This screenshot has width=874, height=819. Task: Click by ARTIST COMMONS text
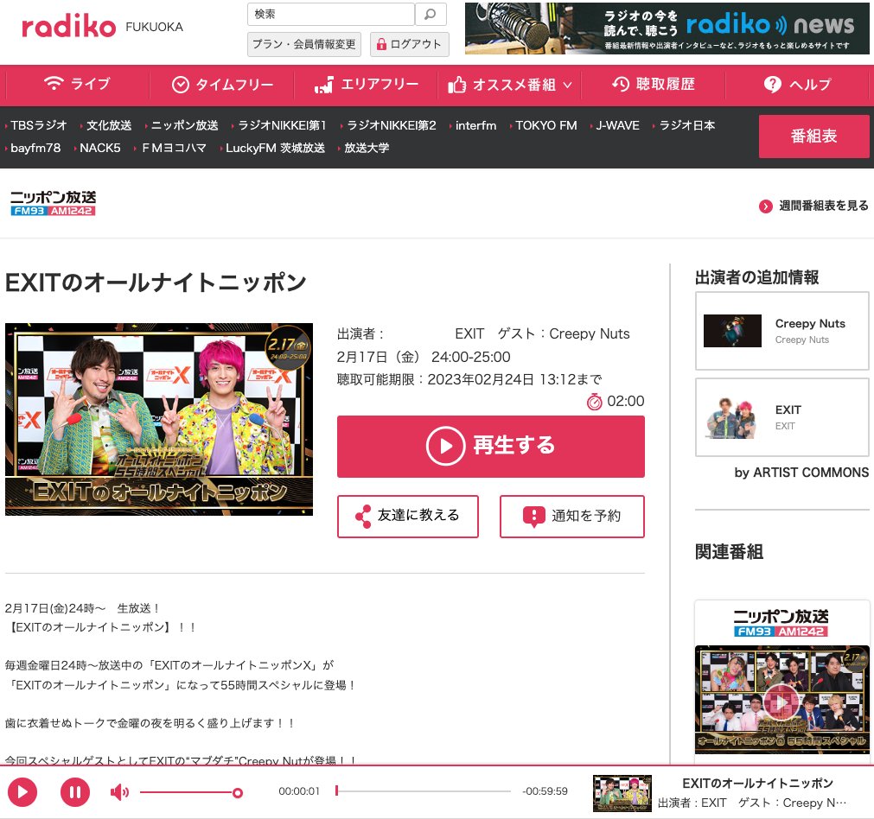point(801,473)
